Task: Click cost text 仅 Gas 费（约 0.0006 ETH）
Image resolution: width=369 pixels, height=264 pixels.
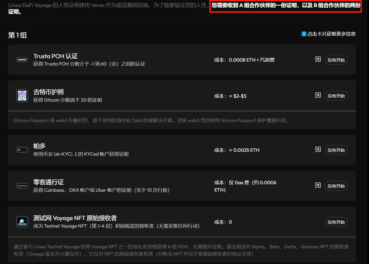Action: pos(245,186)
